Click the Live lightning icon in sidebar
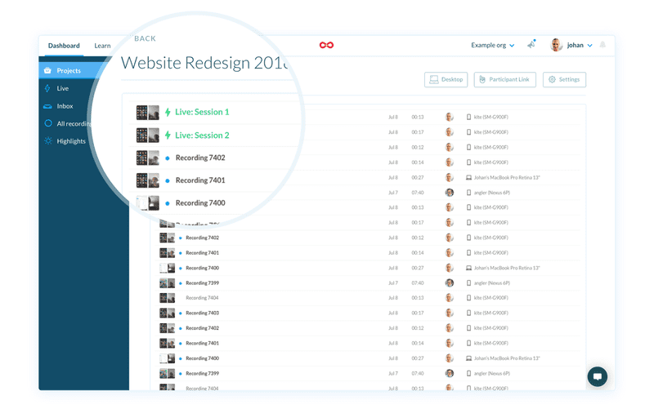This screenshot has height=409, width=654. pos(48,88)
